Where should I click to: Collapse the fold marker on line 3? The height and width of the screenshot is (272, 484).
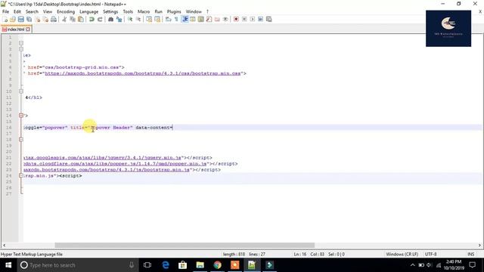tap(21, 49)
